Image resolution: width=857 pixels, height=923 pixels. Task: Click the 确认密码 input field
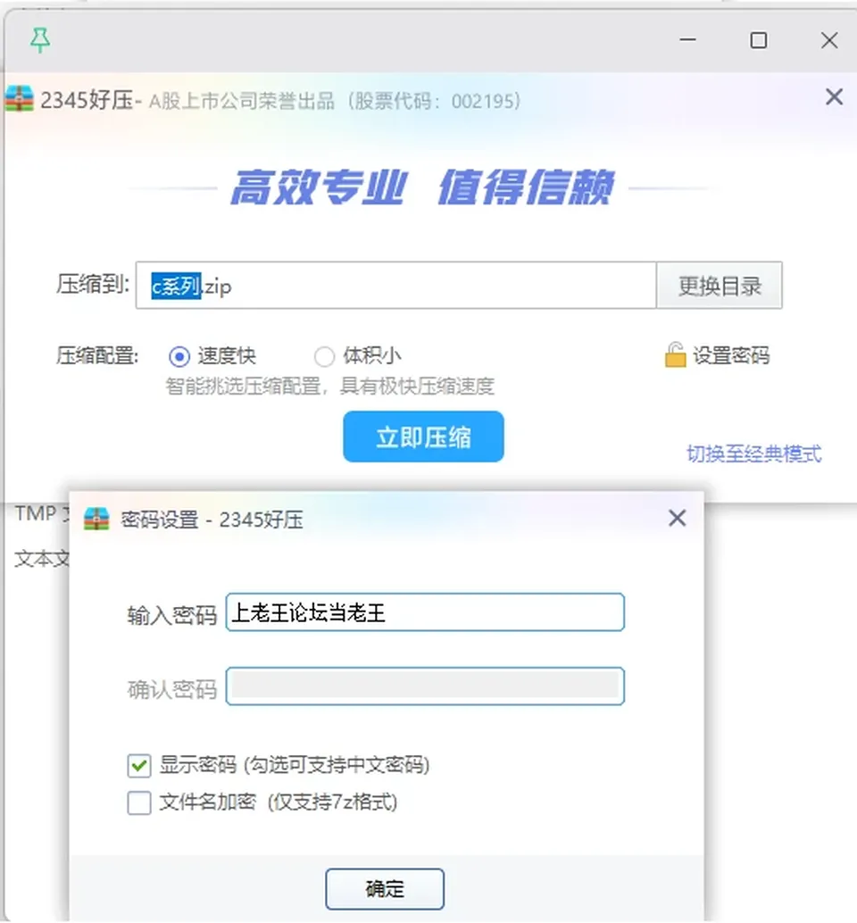click(425, 686)
